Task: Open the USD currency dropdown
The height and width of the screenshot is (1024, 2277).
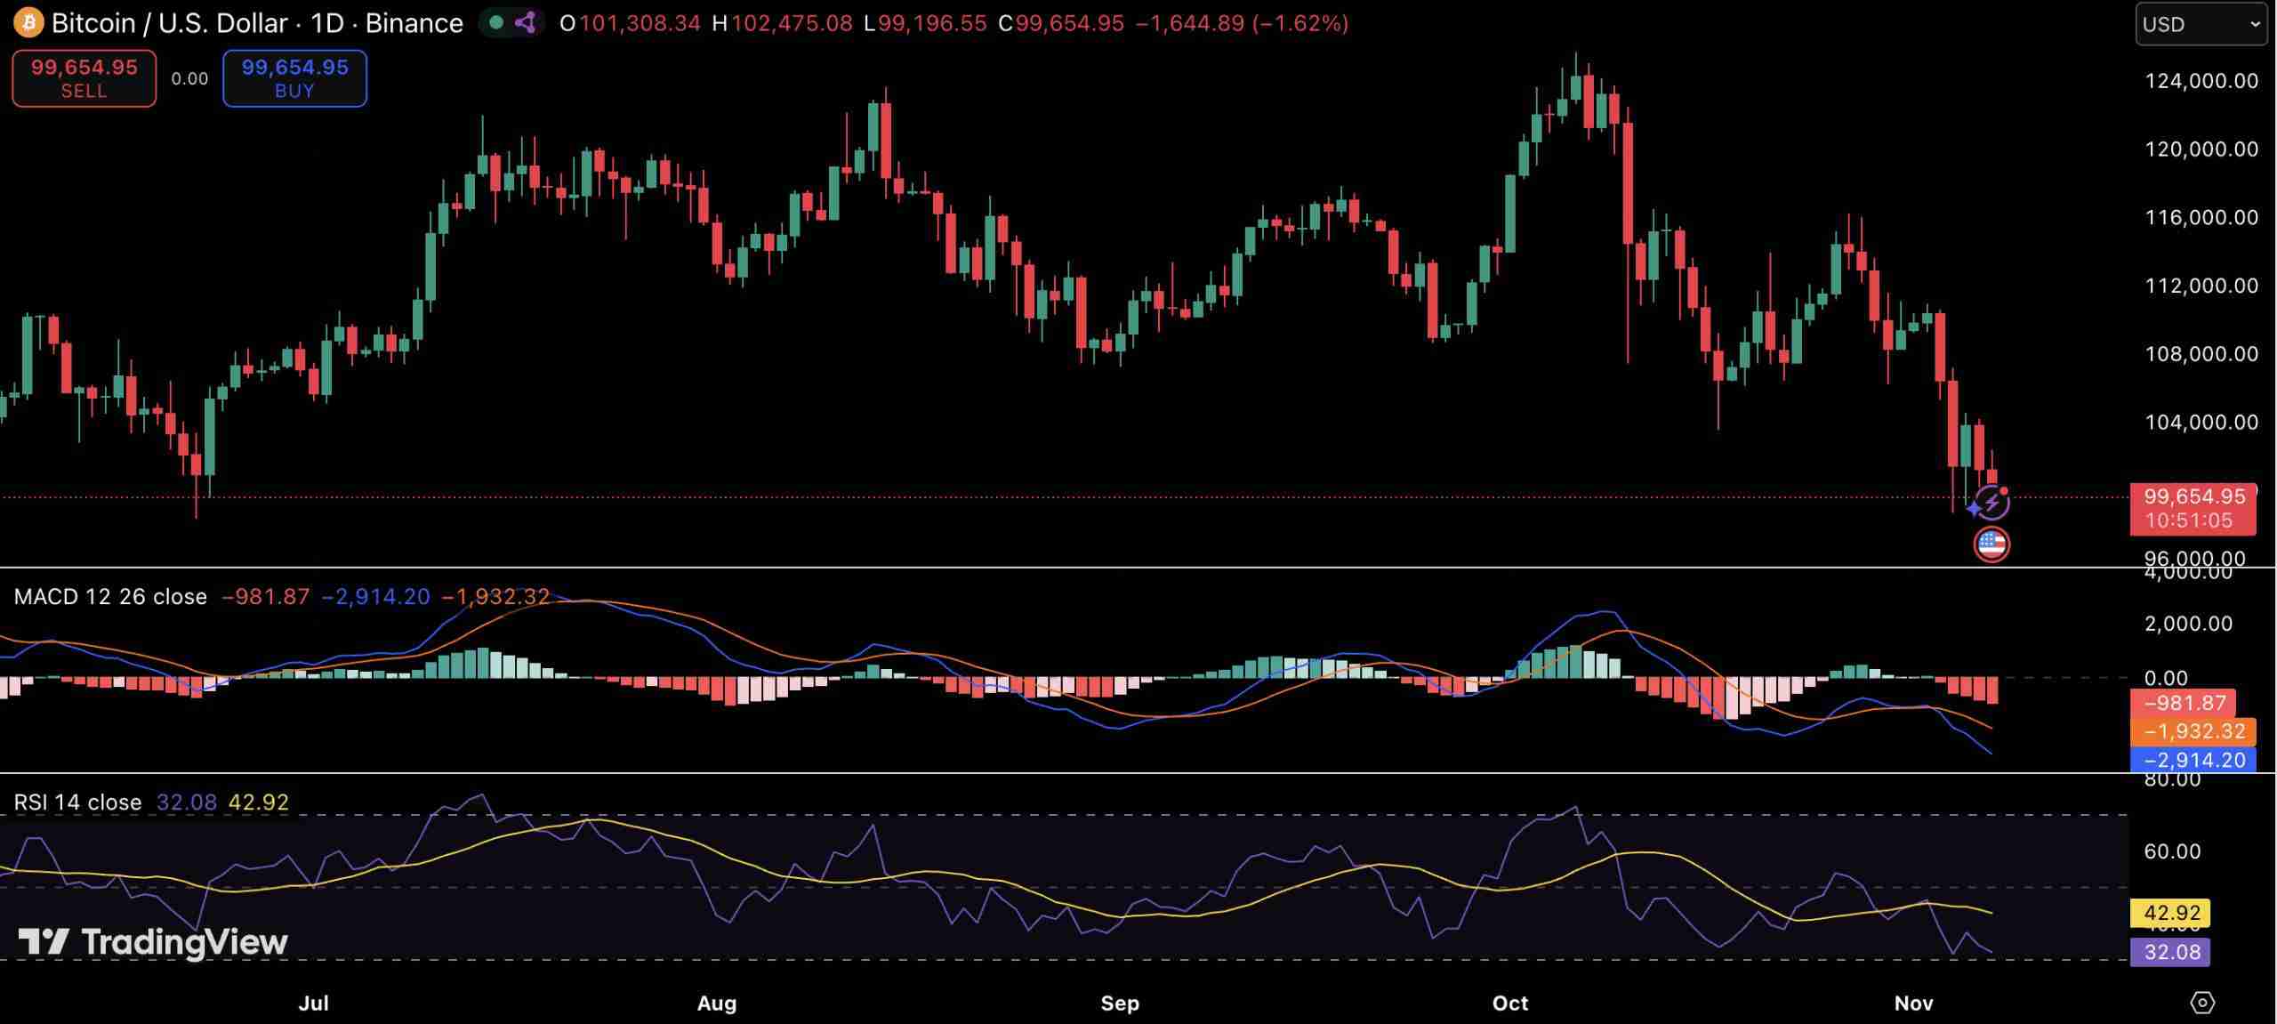Action: 2201,24
